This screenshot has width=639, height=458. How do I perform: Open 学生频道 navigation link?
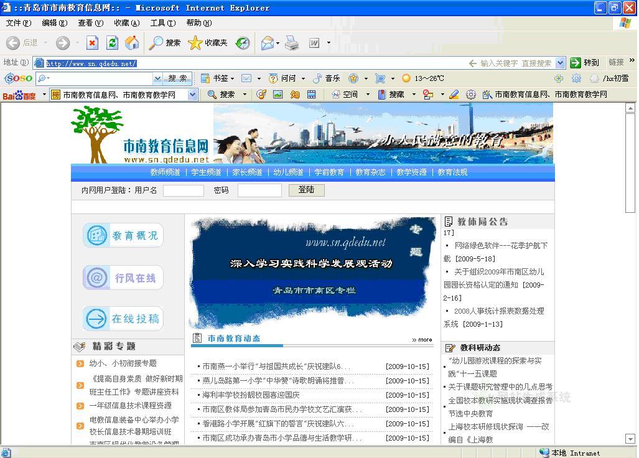point(206,172)
